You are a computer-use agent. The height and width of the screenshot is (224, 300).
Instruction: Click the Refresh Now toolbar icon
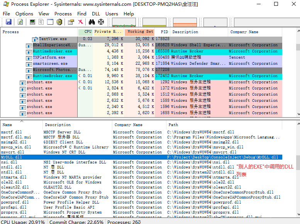coord(20,22)
